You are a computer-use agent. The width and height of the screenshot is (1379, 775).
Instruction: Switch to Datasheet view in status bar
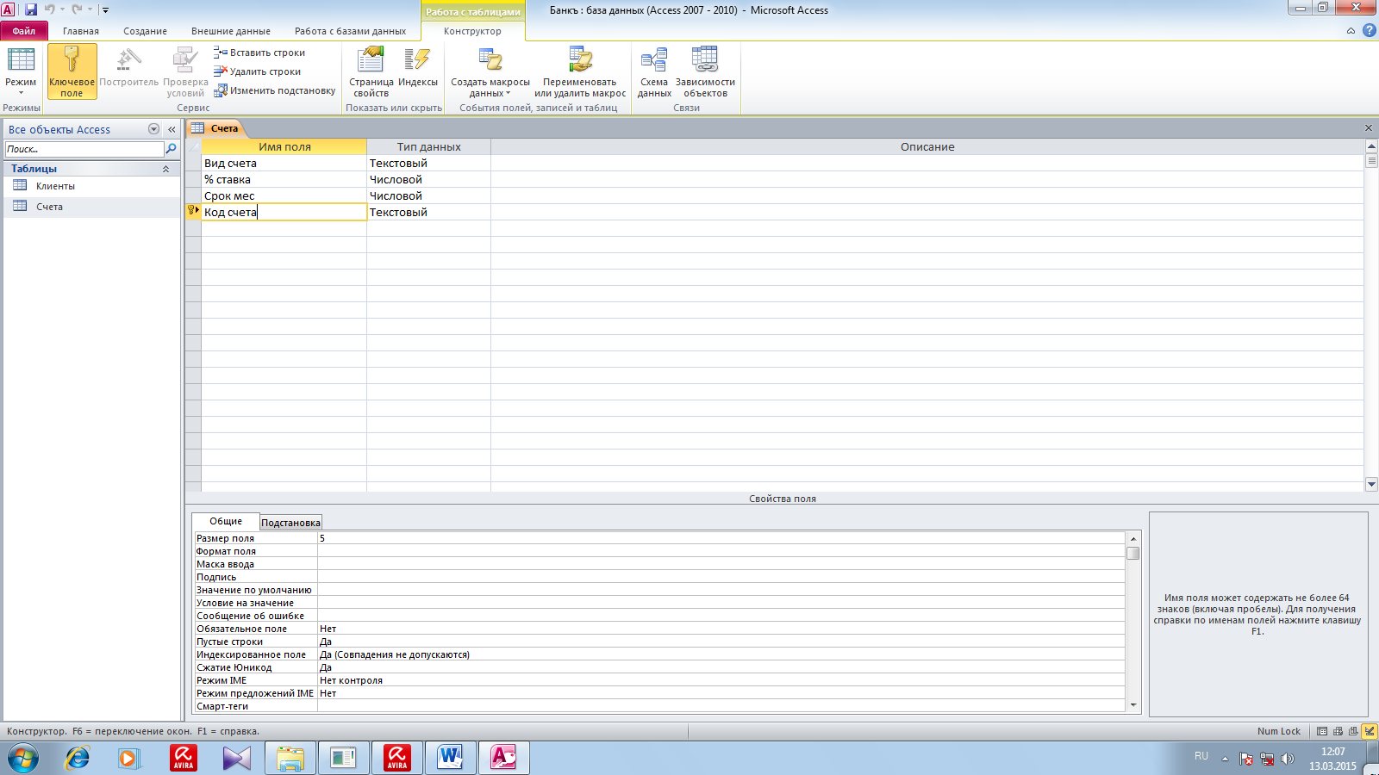pyautogui.click(x=1322, y=731)
